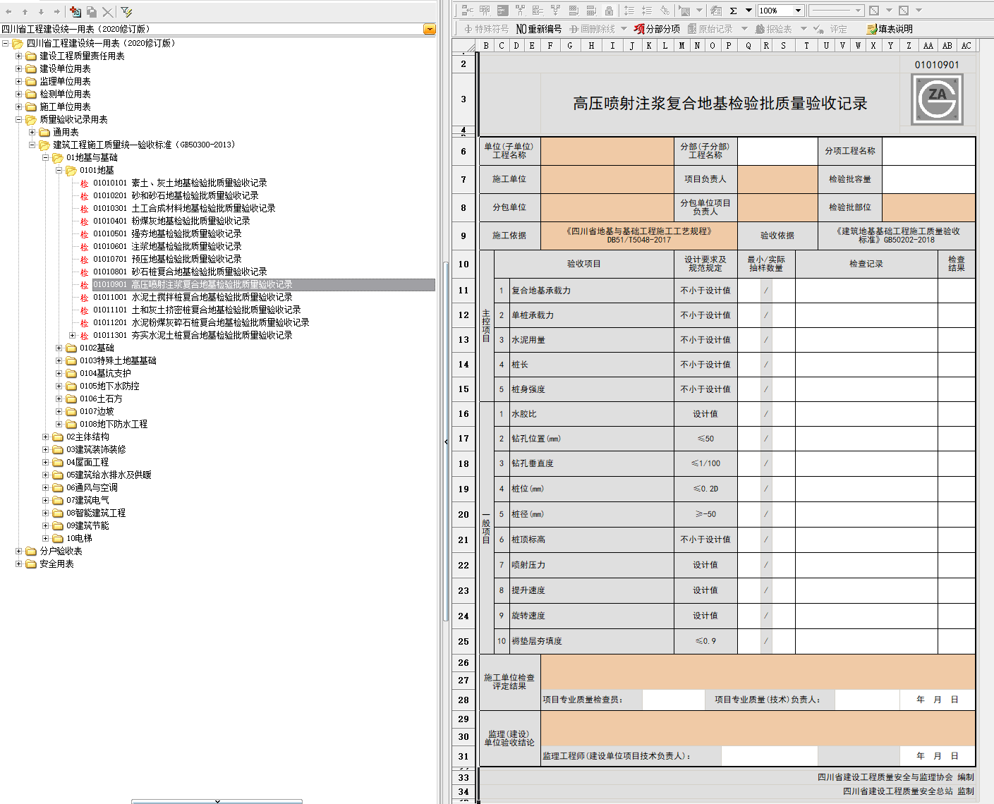Click the down arrow move icon
This screenshot has height=804, width=994.
41,12
